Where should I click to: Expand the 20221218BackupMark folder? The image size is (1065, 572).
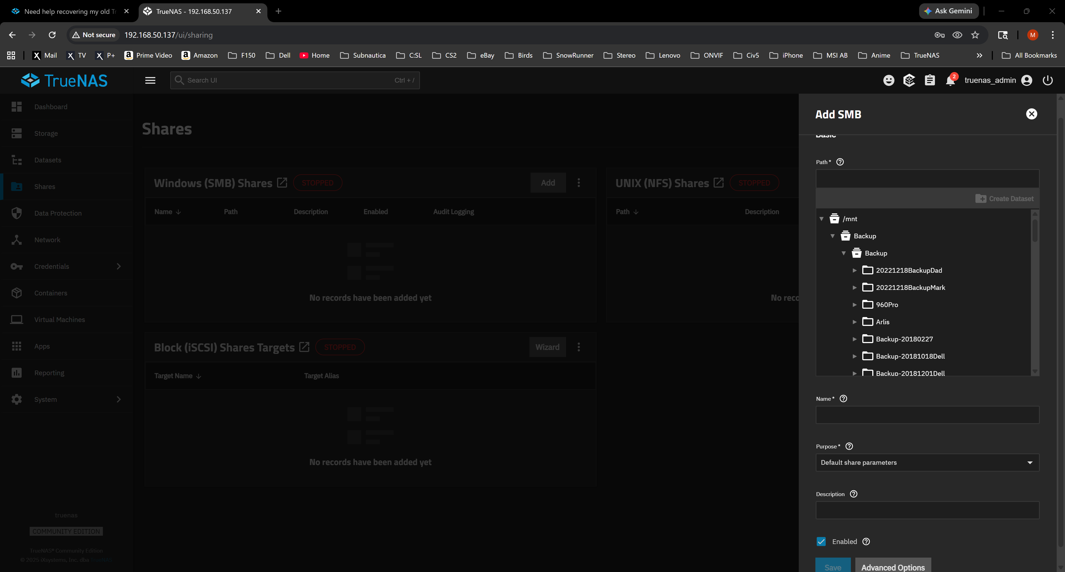coord(854,287)
